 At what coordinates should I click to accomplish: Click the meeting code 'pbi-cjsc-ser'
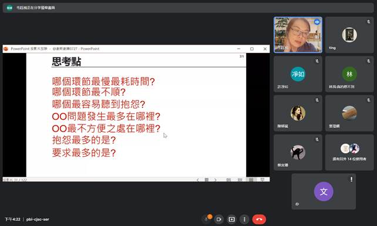[38, 220]
